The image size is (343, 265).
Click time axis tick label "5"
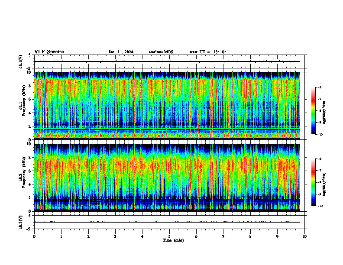169,236
